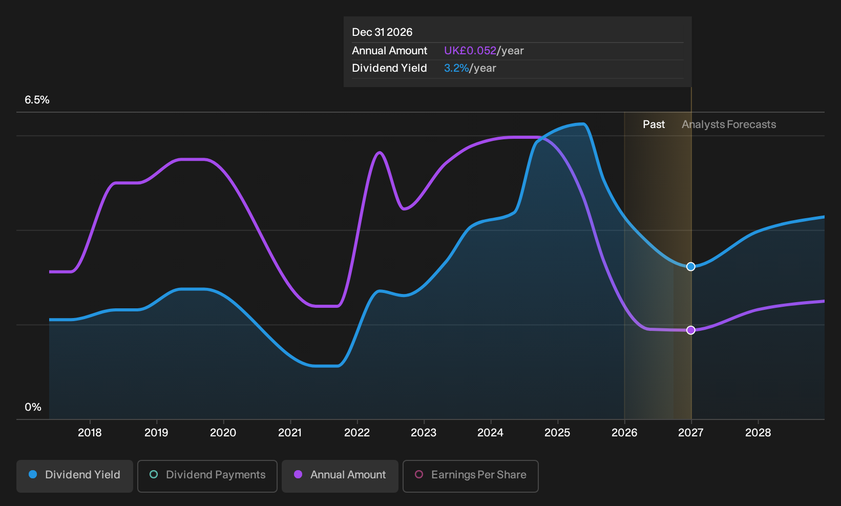841x506 pixels.
Task: Click the Dec 31 2026 tooltip date
Action: pos(382,32)
